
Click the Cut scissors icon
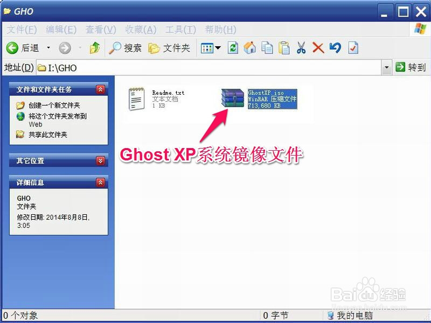pos(301,48)
